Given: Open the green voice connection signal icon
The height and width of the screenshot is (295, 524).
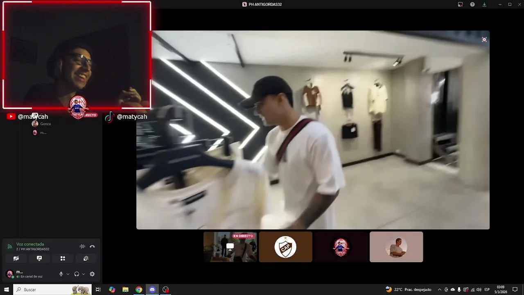Looking at the screenshot, I should pos(10,247).
